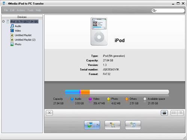The width and height of the screenshot is (187, 140).
Task: Click the FAT32 format value
Action: (107, 74)
